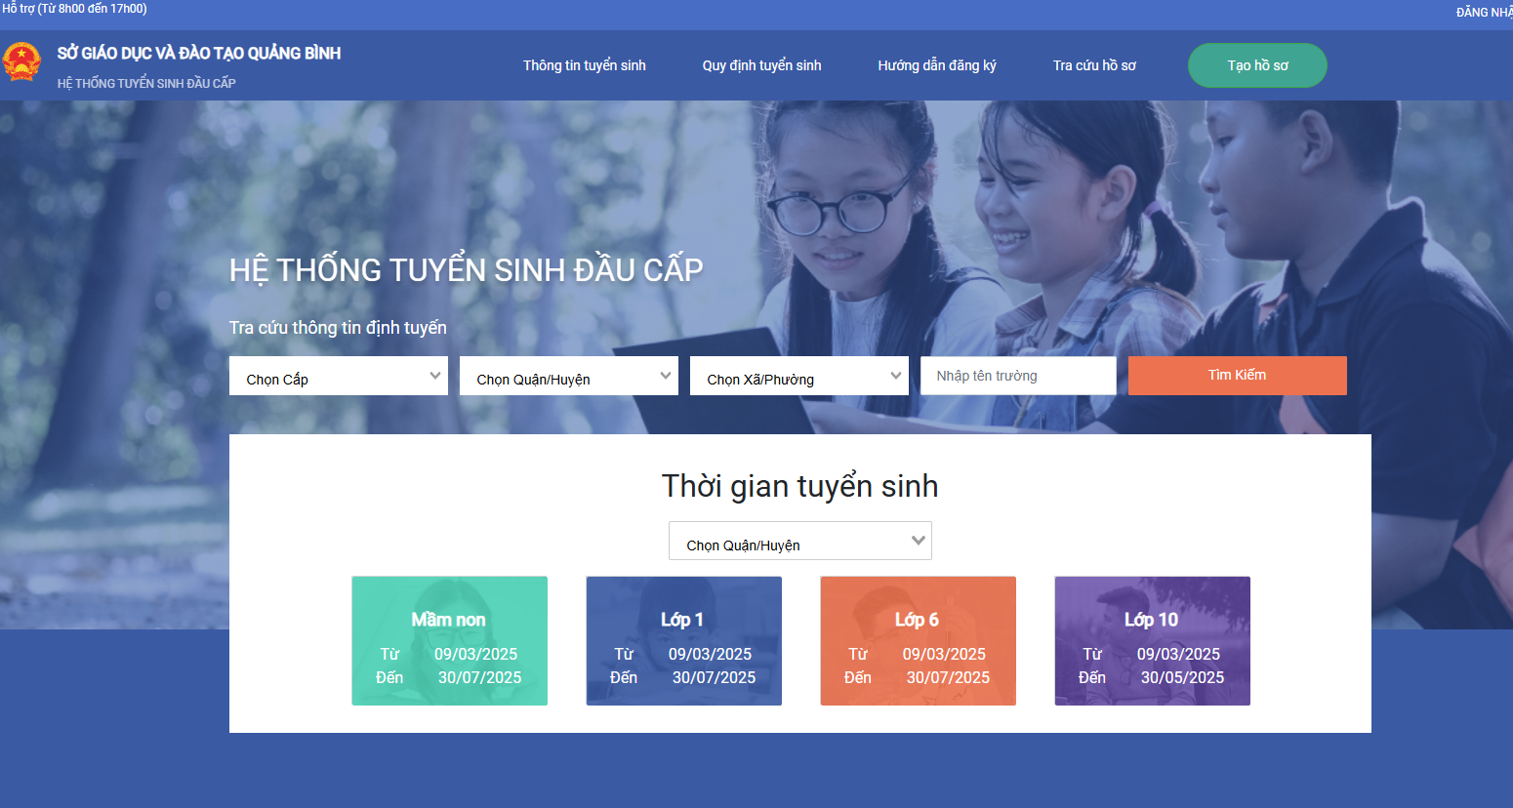Expand the Chọn Xã/Phường dropdown
The image size is (1513, 808).
(799, 376)
